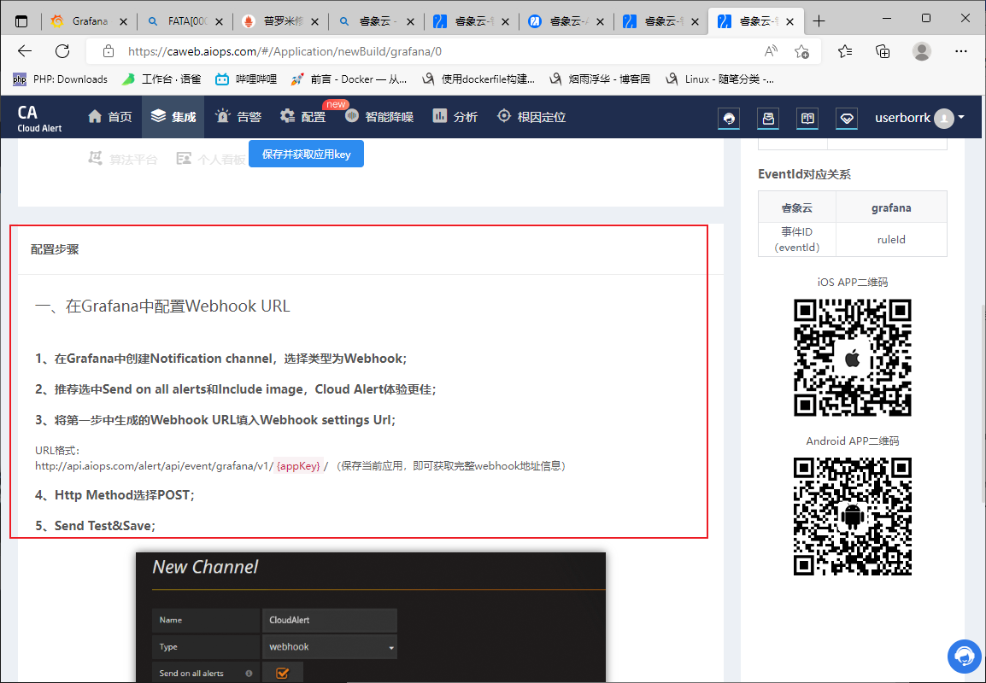This screenshot has width=986, height=683.
Task: Click the userborrk avatar picture
Action: pos(943,118)
